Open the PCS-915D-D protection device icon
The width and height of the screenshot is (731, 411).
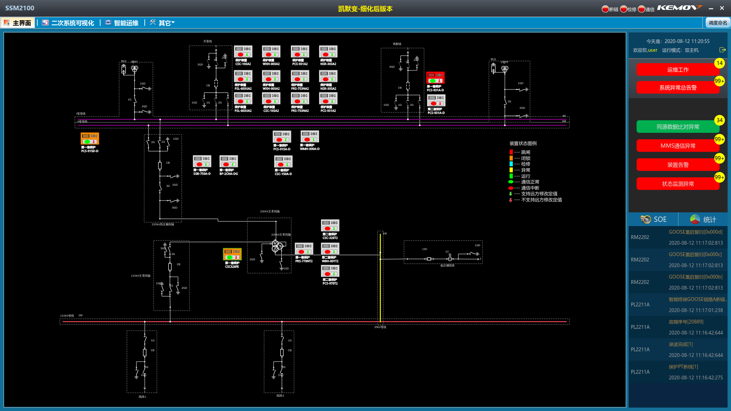coord(90,139)
